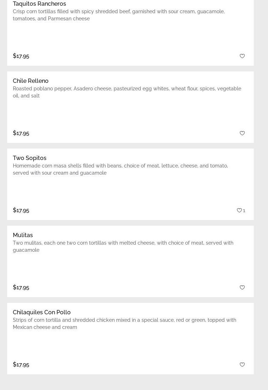The height and width of the screenshot is (390, 268).
Task: Select the Chile Relleno title
Action: [31, 81]
